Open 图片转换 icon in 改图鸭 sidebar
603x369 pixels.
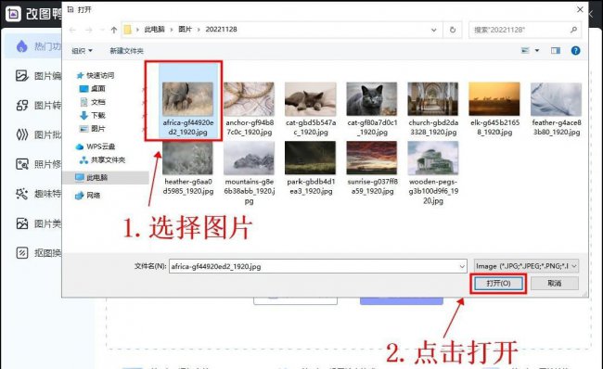(22, 106)
